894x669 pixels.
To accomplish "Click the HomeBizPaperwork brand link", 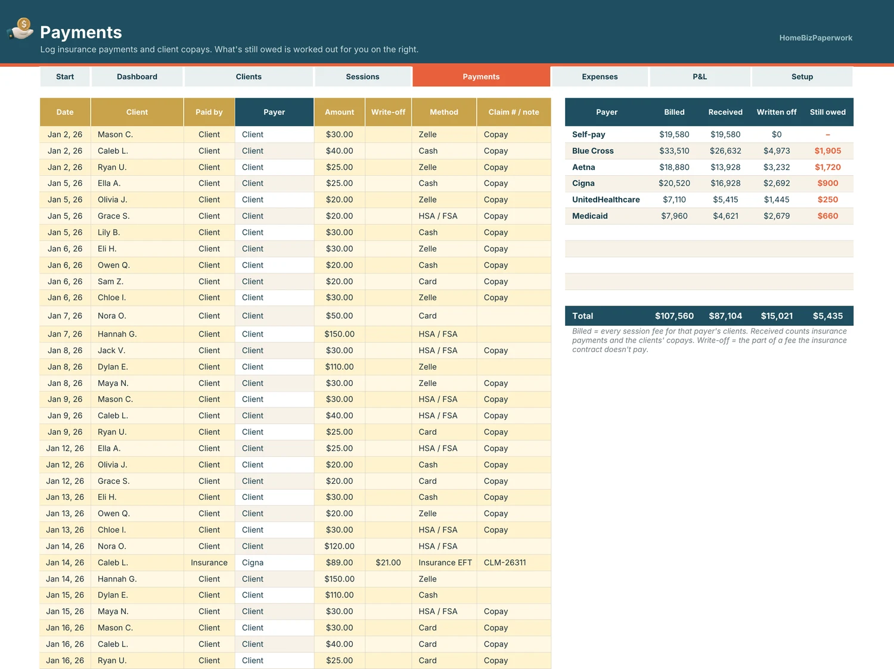I will pos(815,38).
